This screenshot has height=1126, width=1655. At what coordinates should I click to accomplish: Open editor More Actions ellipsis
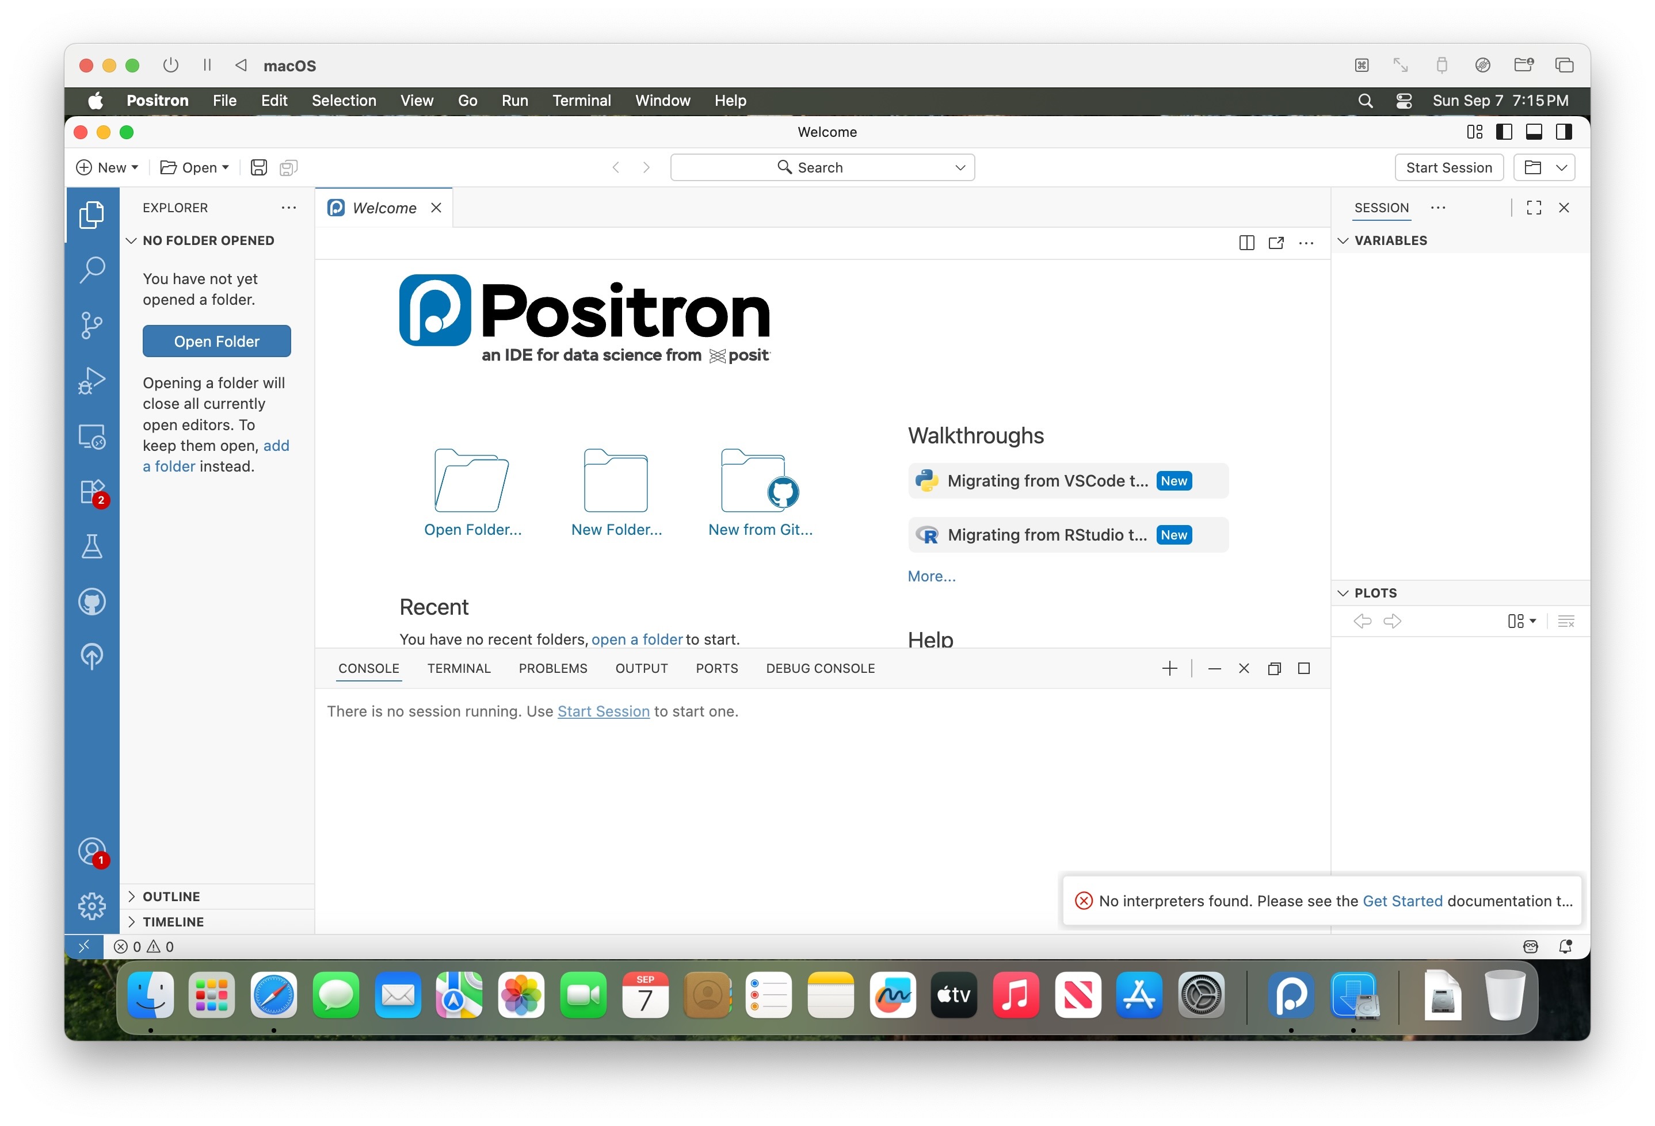tap(1306, 243)
